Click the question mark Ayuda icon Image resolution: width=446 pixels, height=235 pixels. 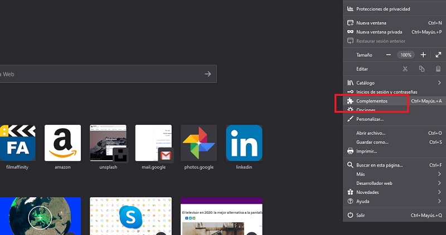point(350,201)
